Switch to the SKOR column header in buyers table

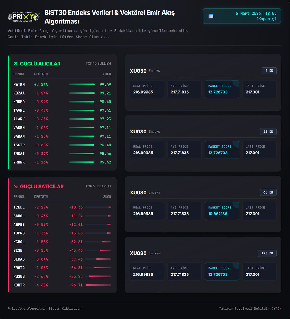tap(107, 74)
